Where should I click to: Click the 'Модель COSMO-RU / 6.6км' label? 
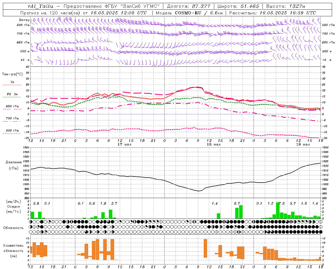tap(189, 13)
